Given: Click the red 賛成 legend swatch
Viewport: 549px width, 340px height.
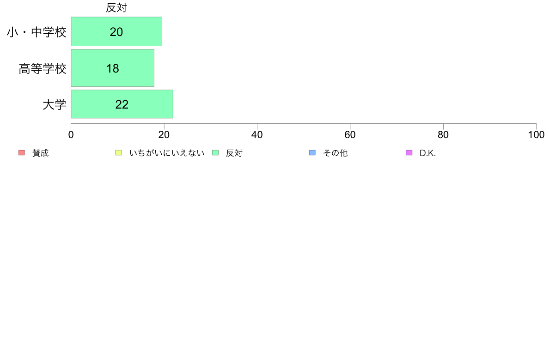Looking at the screenshot, I should tap(22, 152).
